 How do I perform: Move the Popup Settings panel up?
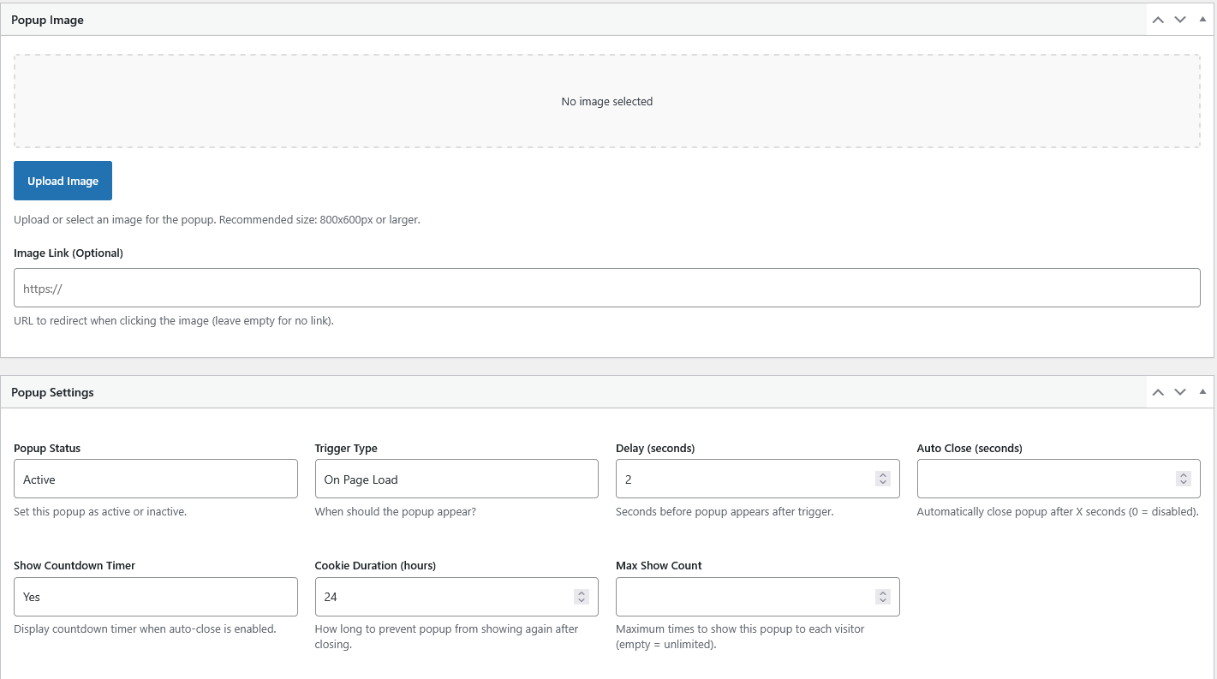click(1158, 392)
